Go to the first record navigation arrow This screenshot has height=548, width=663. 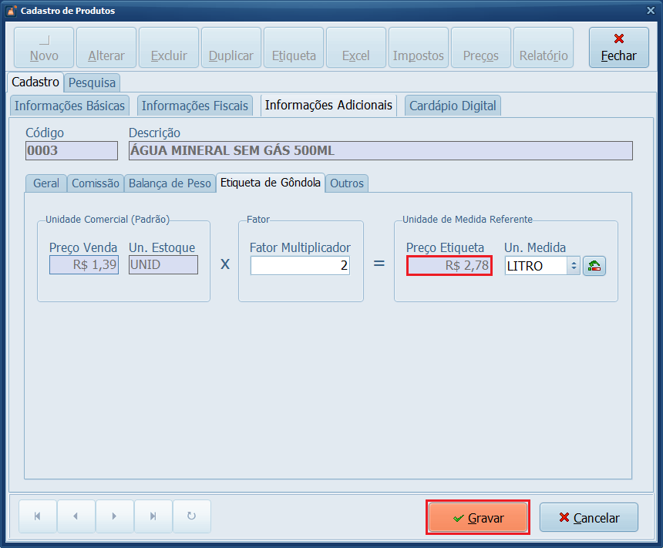[37, 516]
